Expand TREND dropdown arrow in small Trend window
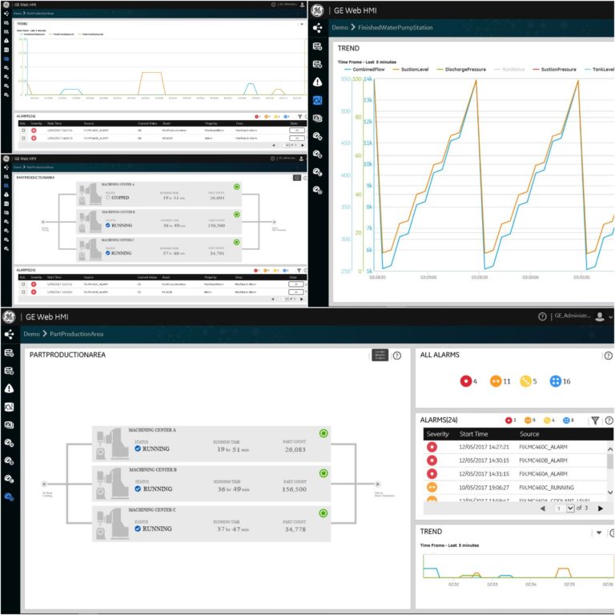This screenshot has width=615, height=615. pyautogui.click(x=302, y=24)
